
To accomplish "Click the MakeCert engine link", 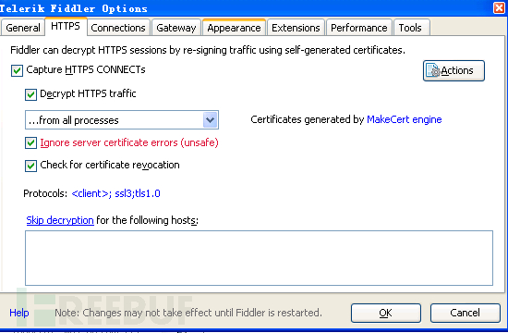I will click(x=404, y=119).
